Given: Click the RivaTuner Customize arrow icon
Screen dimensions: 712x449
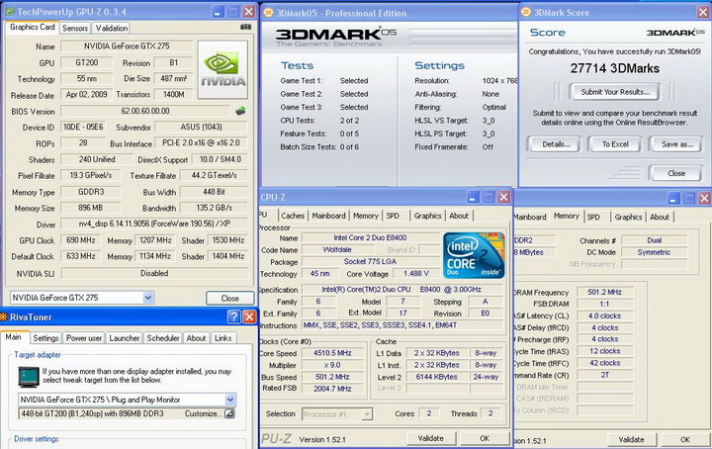Looking at the screenshot, I should coord(229,413).
